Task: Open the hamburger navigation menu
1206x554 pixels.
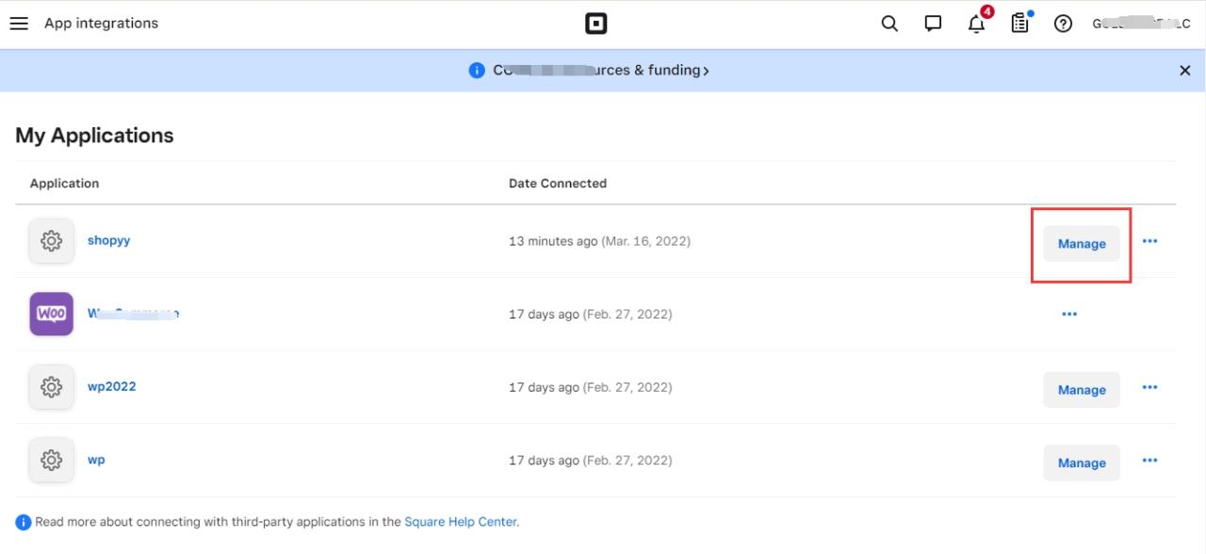Action: pyautogui.click(x=19, y=24)
